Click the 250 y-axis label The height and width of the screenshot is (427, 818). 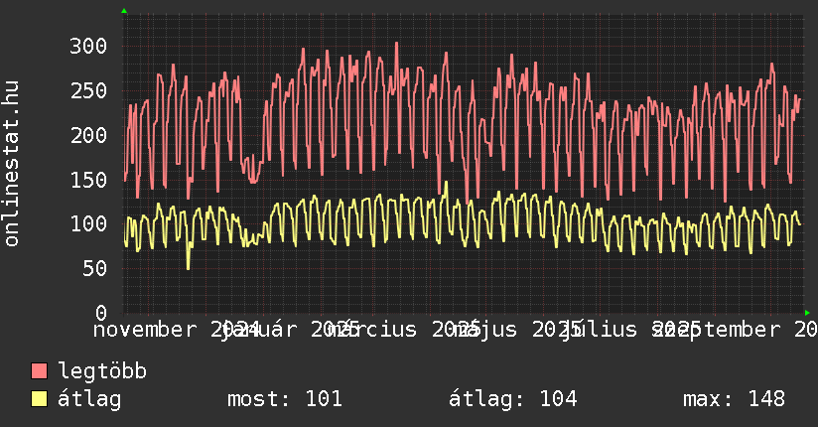pos(88,90)
